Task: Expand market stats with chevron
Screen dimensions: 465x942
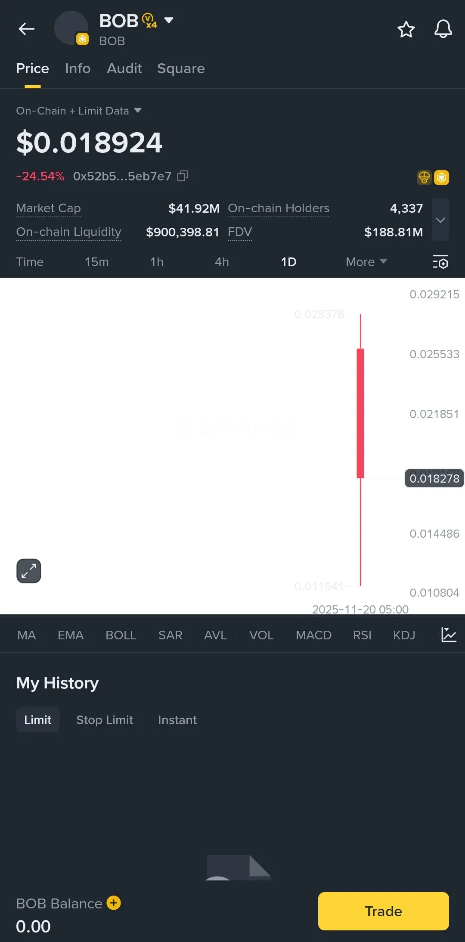Action: point(440,220)
